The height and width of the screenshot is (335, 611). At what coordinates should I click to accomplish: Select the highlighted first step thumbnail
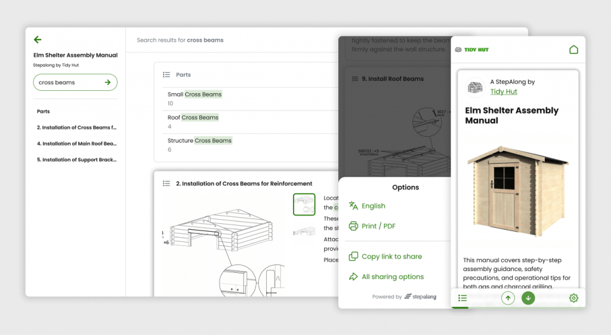tap(304, 204)
